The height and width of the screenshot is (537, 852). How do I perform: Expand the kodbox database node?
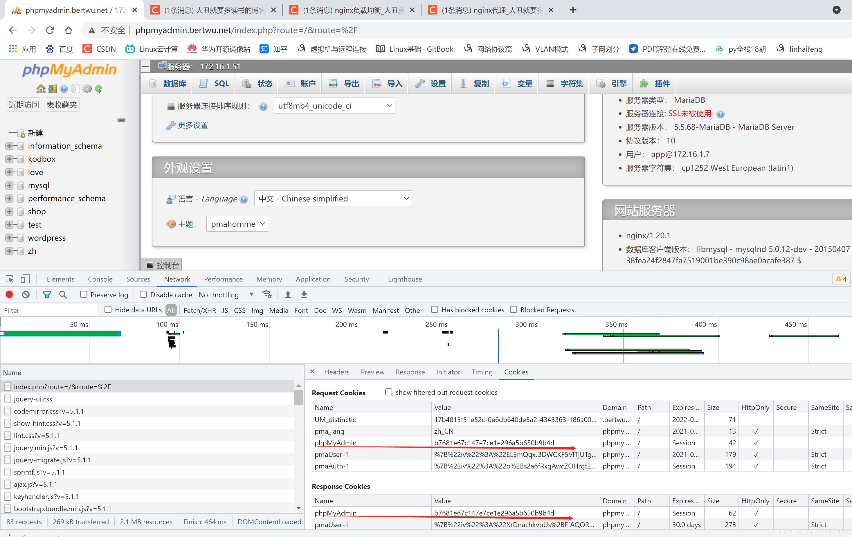tap(10, 159)
